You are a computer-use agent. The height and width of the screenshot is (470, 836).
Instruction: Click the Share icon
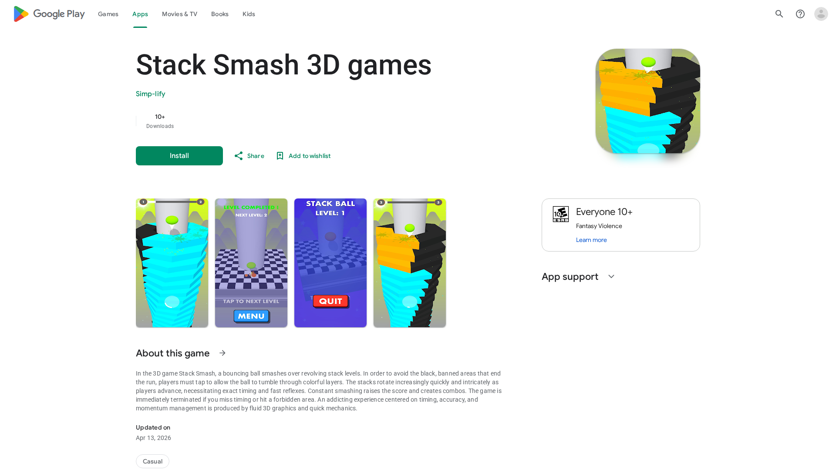(x=239, y=156)
